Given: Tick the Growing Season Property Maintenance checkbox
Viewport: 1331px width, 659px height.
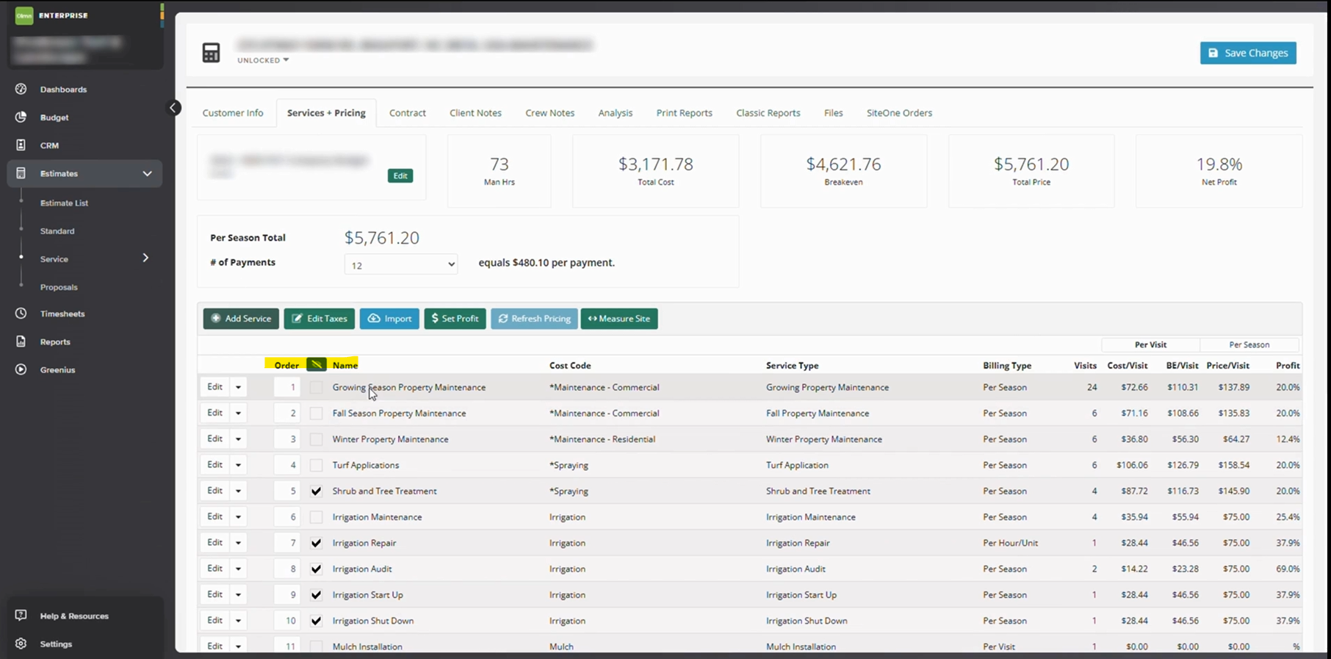Looking at the screenshot, I should [316, 387].
